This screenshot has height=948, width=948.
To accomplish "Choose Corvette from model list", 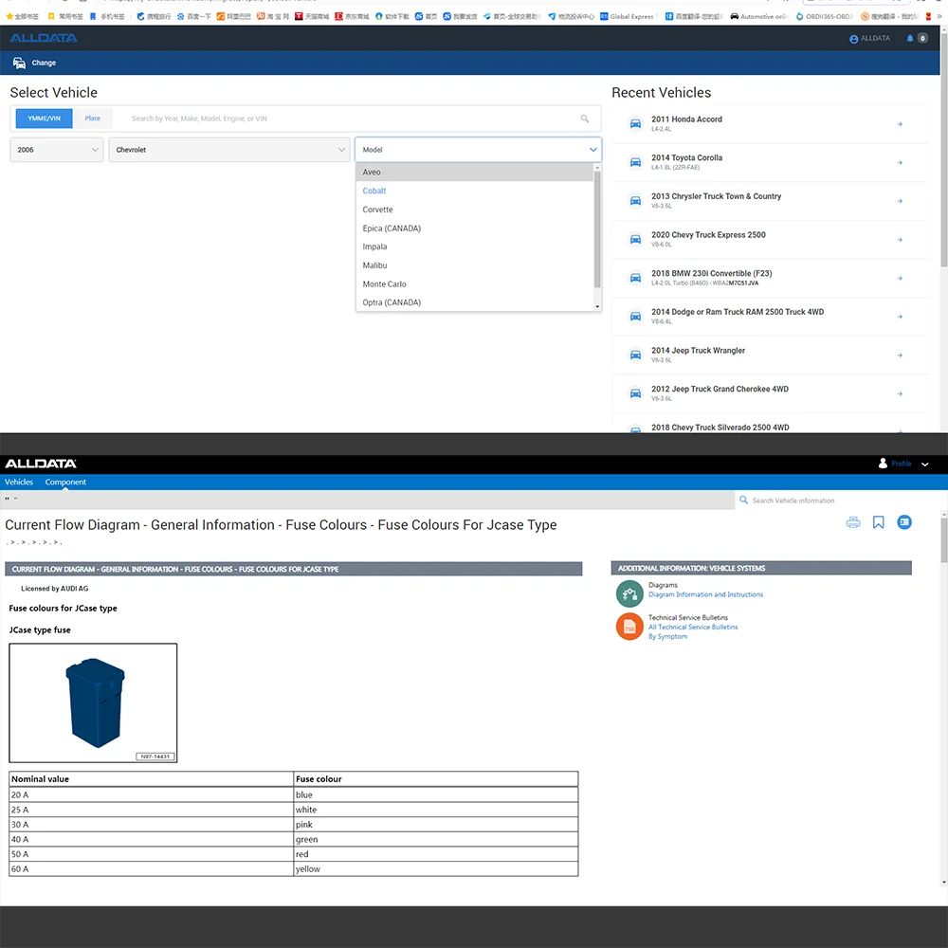I will 475,210.
